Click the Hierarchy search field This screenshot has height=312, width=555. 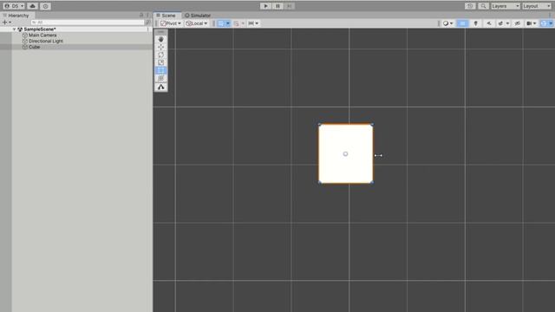(x=88, y=23)
